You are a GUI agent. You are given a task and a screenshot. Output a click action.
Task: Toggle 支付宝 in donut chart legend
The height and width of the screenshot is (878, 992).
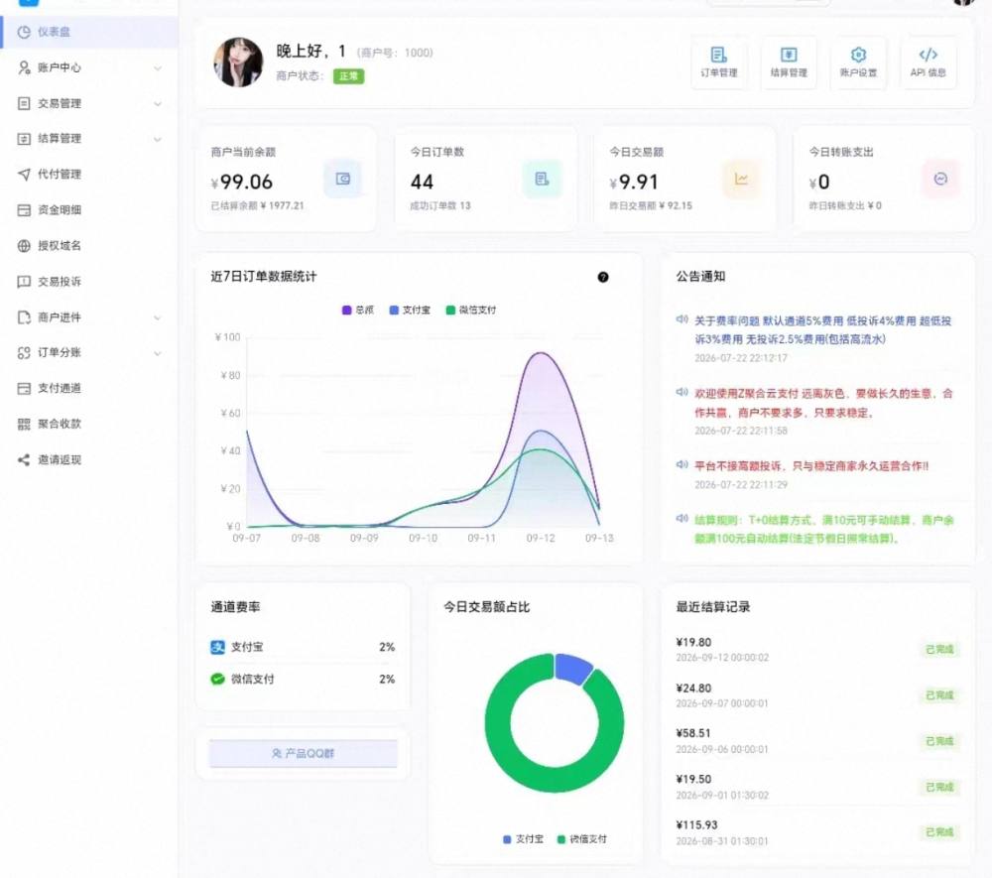[523, 839]
